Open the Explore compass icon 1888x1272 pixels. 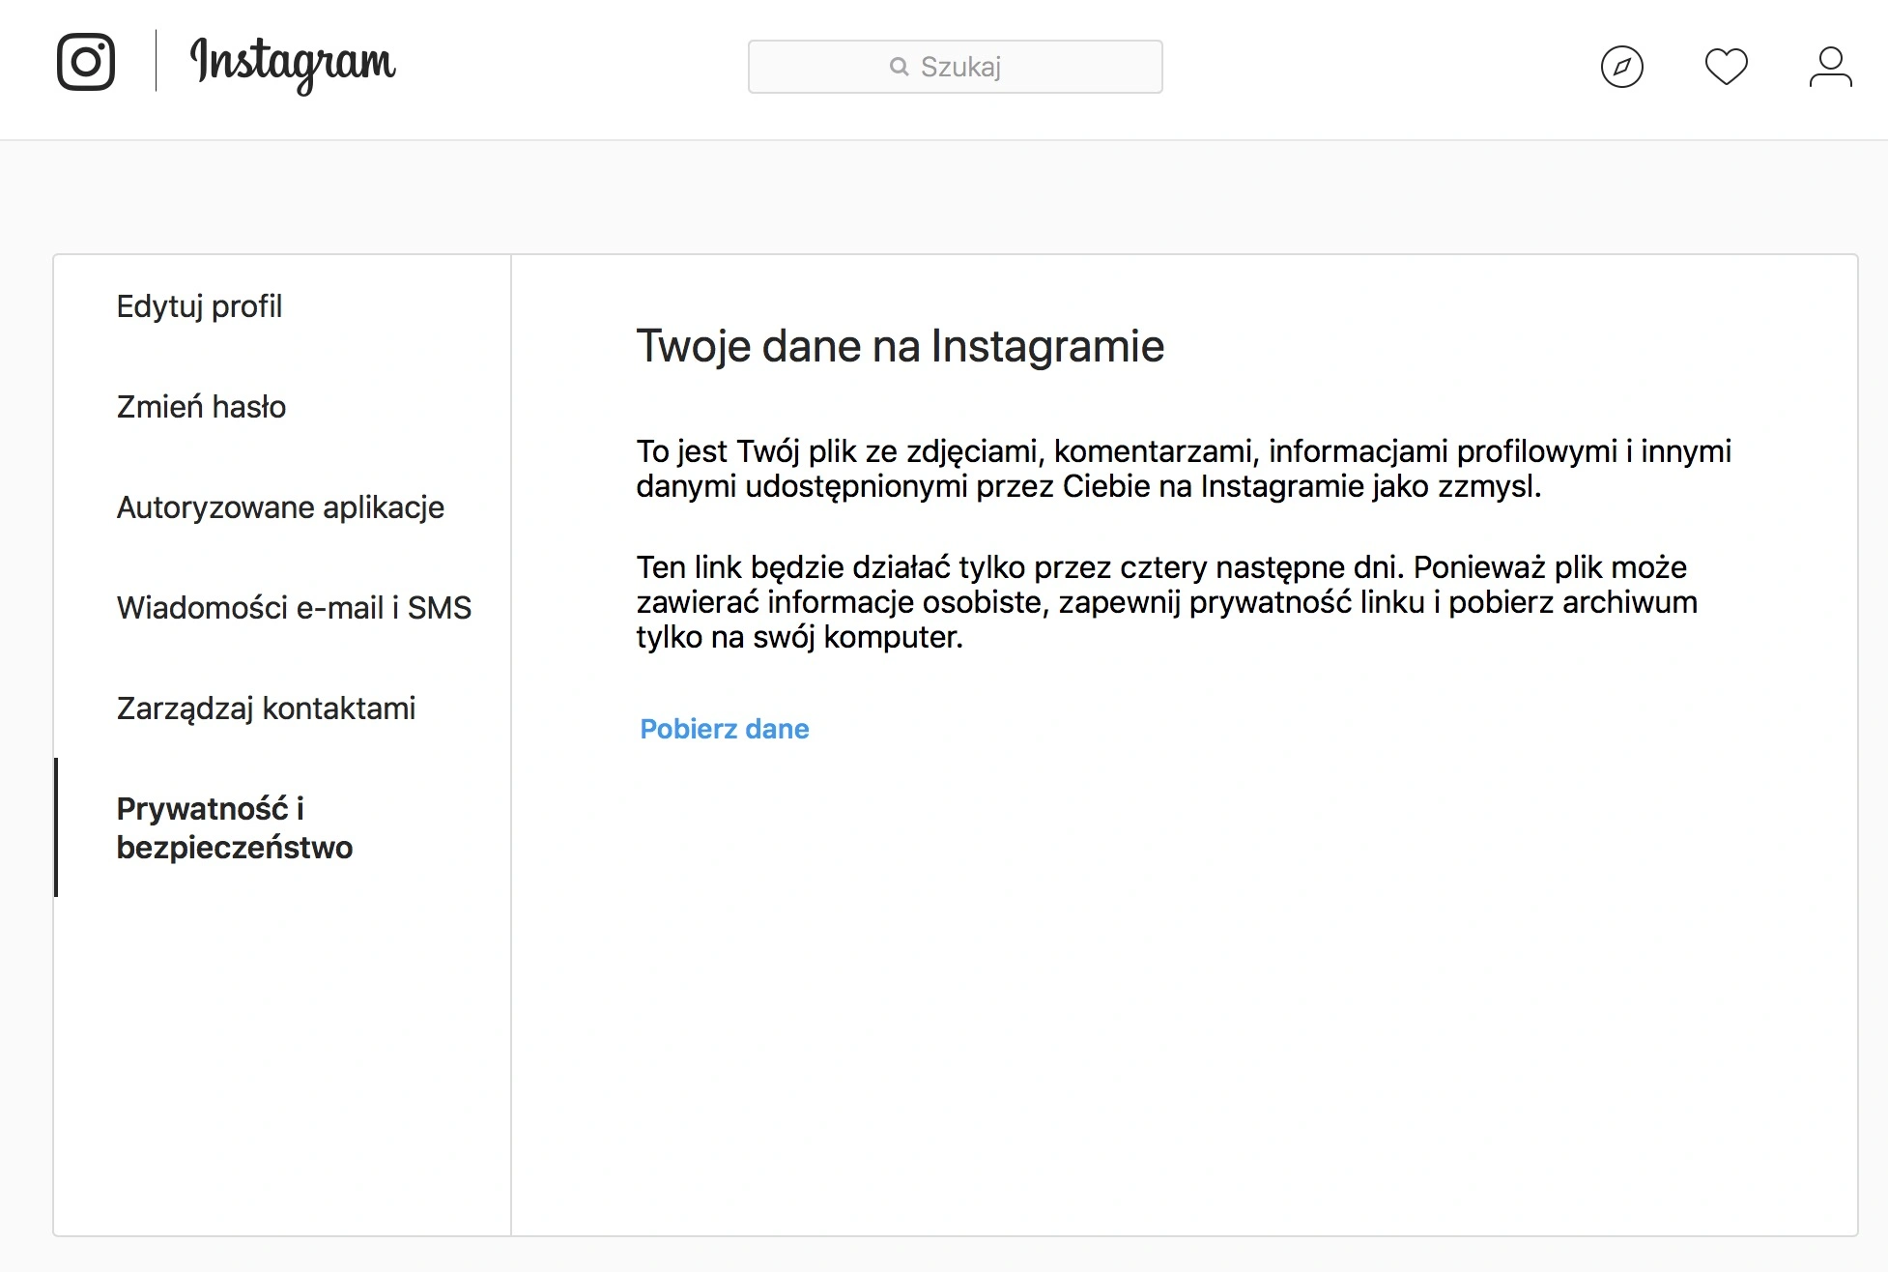point(1622,67)
